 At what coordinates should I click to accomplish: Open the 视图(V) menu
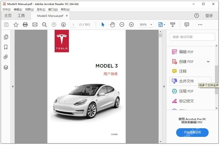29,9
